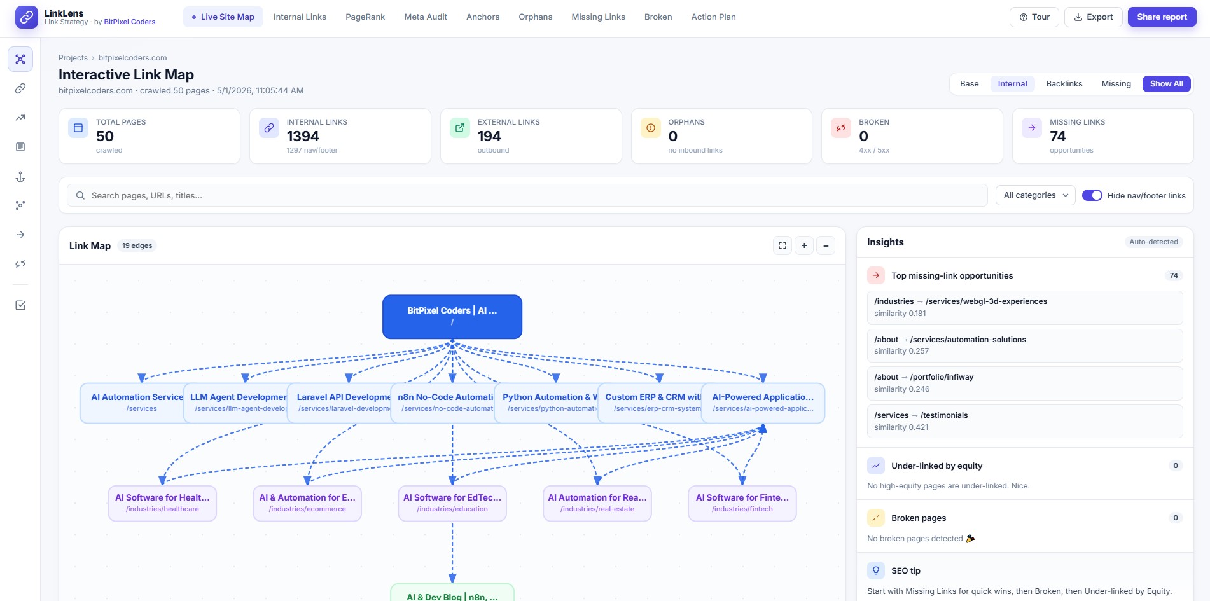Select the AI & Automation ecommerce node
The height and width of the screenshot is (601, 1210).
point(307,504)
